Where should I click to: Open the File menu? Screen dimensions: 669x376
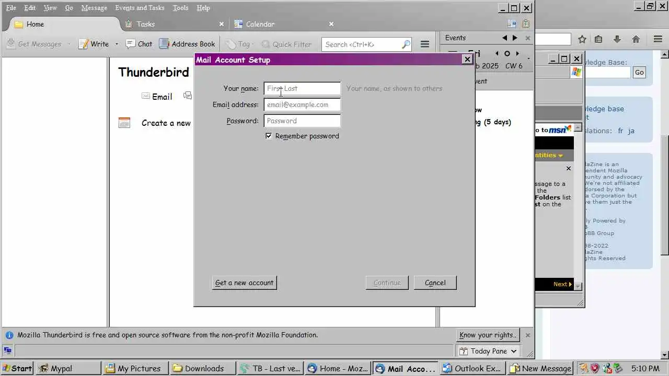click(11, 8)
